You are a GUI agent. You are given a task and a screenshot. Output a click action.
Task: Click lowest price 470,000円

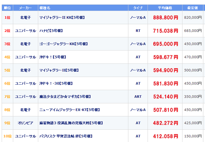coord(193,57)
